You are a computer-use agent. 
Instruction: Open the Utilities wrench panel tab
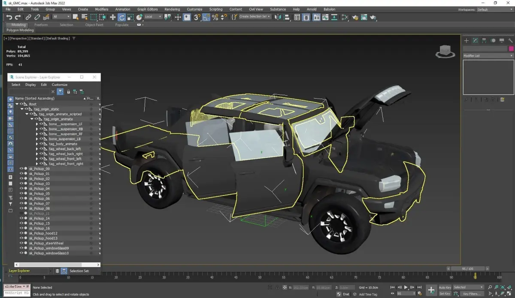tap(511, 40)
